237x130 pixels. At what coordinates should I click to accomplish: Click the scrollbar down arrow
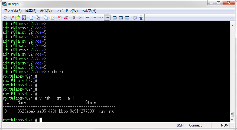tap(232, 120)
